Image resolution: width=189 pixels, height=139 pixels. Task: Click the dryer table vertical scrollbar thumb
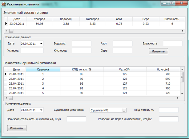click(x=182, y=77)
